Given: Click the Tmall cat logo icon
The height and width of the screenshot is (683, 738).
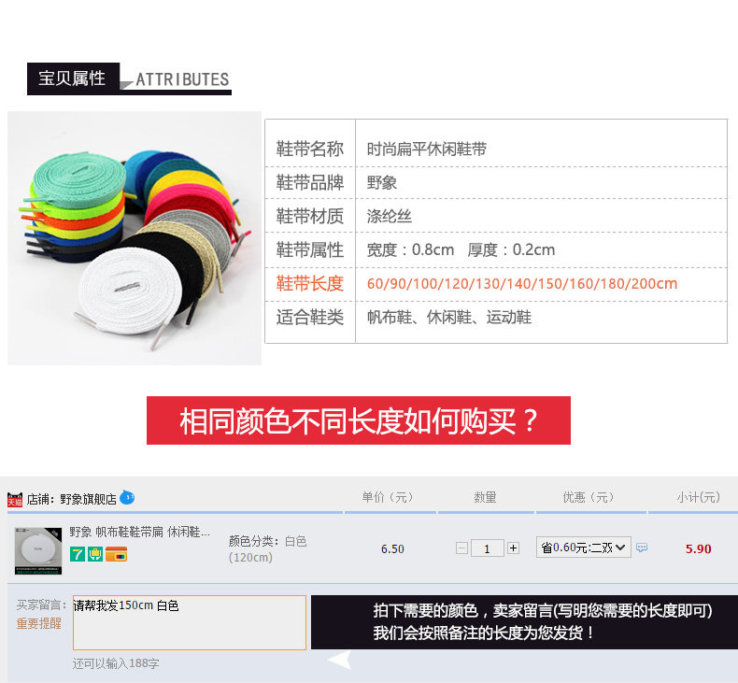Looking at the screenshot, I should [15, 499].
